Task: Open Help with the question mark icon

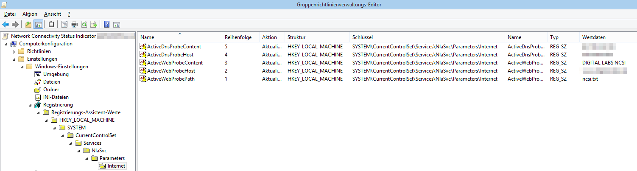Action: click(107, 24)
